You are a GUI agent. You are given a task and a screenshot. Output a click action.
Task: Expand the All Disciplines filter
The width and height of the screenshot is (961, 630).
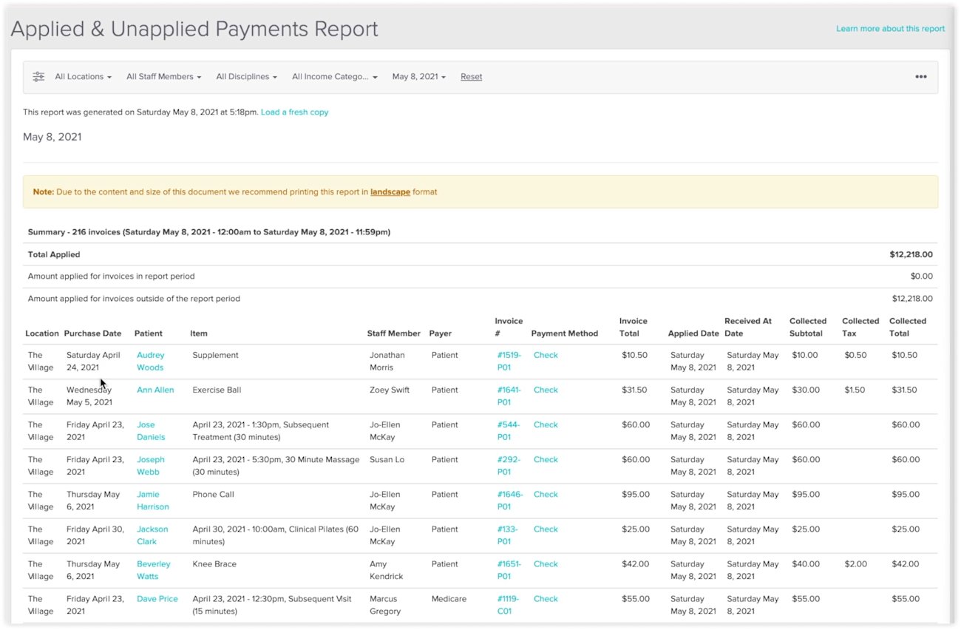(245, 76)
